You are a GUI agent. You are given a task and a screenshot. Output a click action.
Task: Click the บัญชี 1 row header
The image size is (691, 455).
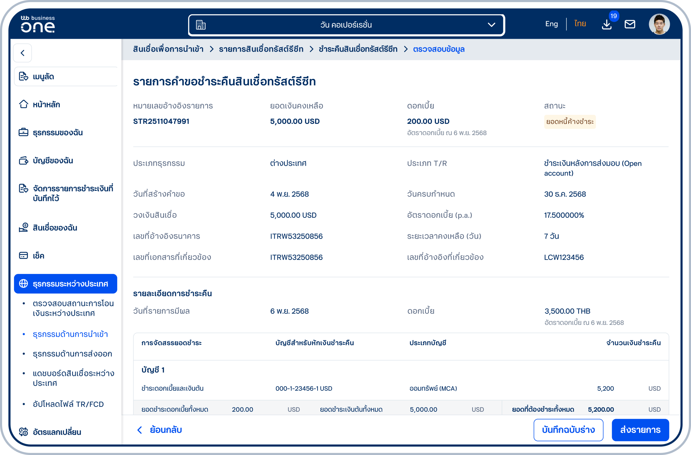point(153,370)
